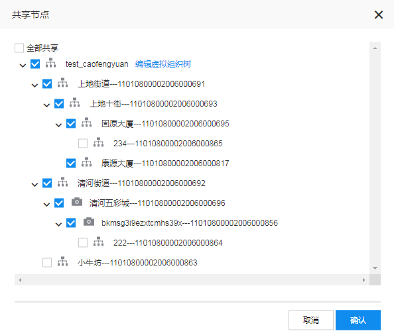The height and width of the screenshot is (335, 394).
Task: Click camera icon beside bkmsg3i9ezxtcmhs39x node
Action: pos(89,222)
